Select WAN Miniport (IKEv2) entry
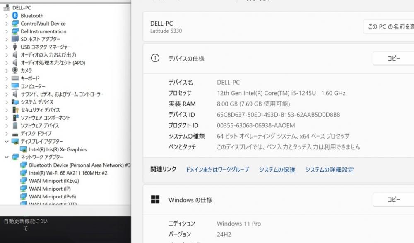The image size is (414, 243). click(x=54, y=181)
